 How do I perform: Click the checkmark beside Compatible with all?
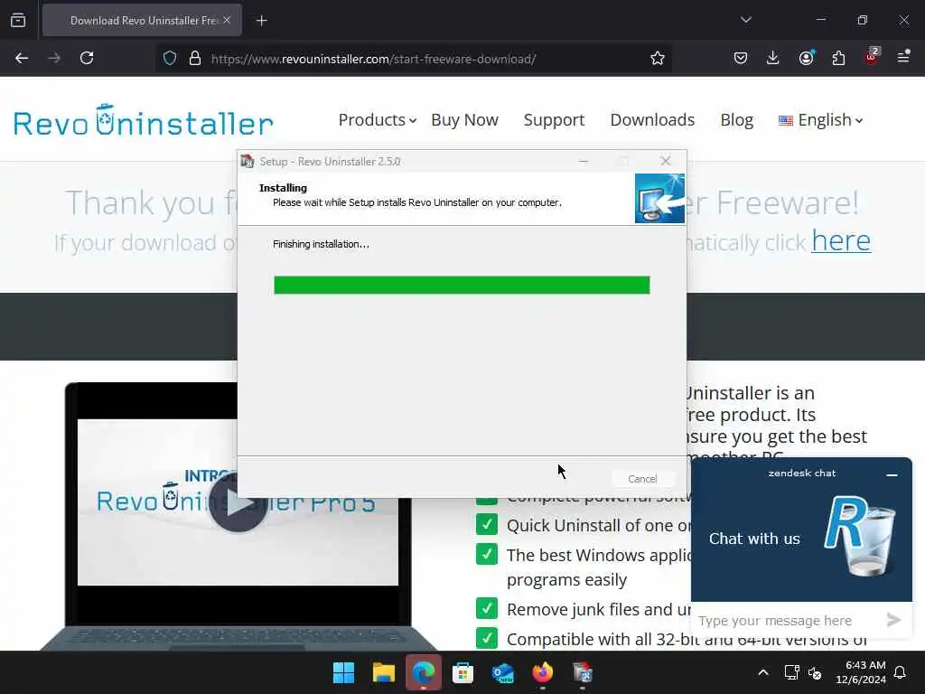487,638
